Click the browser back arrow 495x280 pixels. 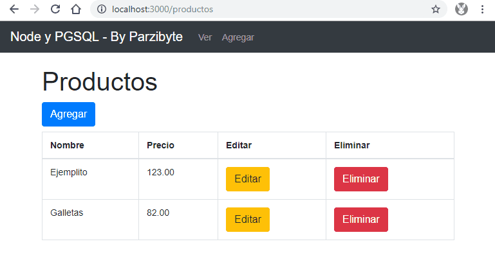point(14,10)
